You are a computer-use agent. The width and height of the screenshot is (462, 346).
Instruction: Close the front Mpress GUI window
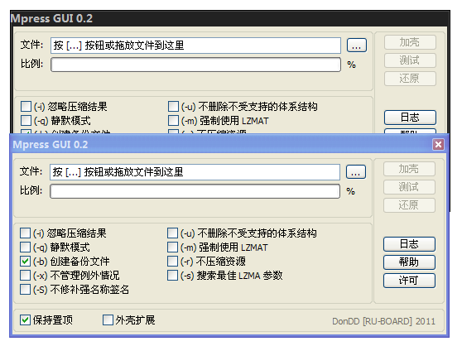pos(438,145)
